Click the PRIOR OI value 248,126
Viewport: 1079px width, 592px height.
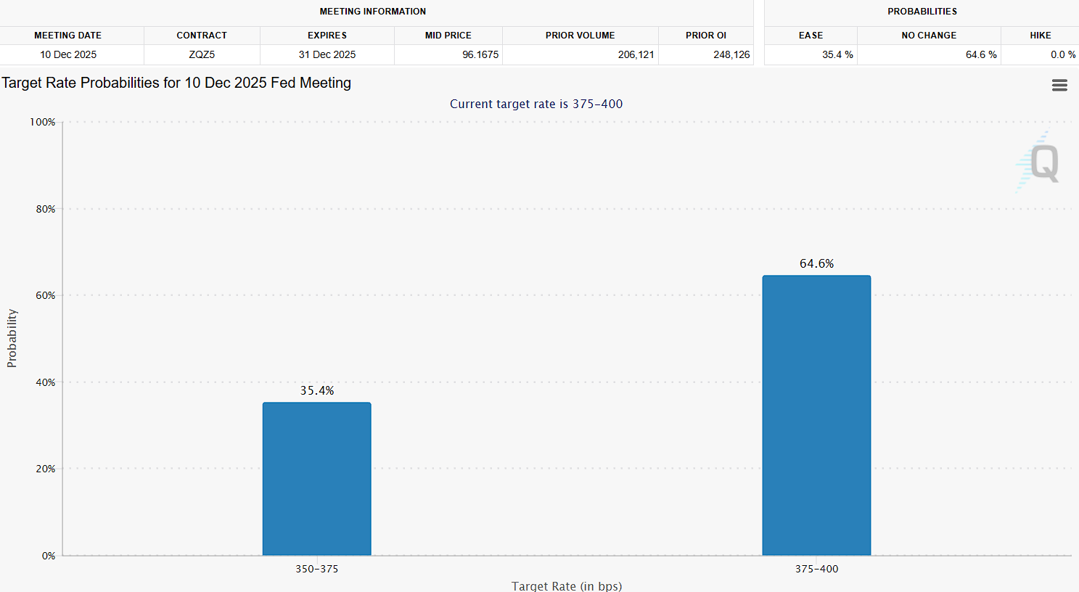[731, 54]
